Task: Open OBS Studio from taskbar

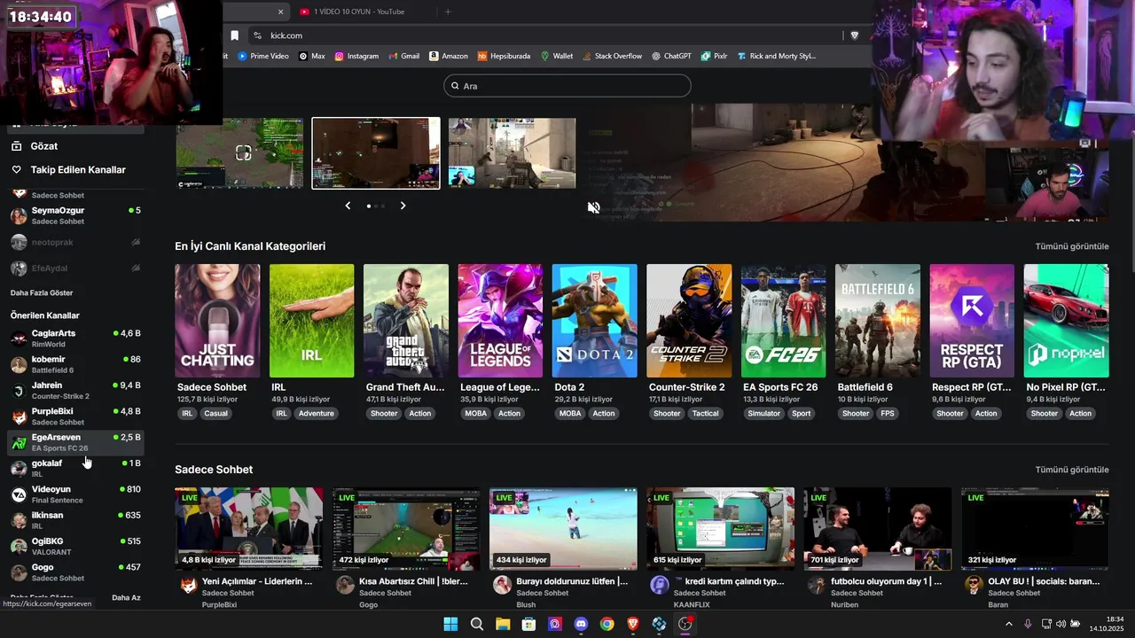Action: pos(685,624)
